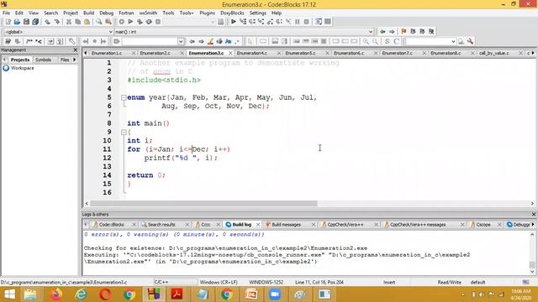Toggle bookmark with the red flag icon
Viewport: 538px width, 302px height.
pos(403,32)
